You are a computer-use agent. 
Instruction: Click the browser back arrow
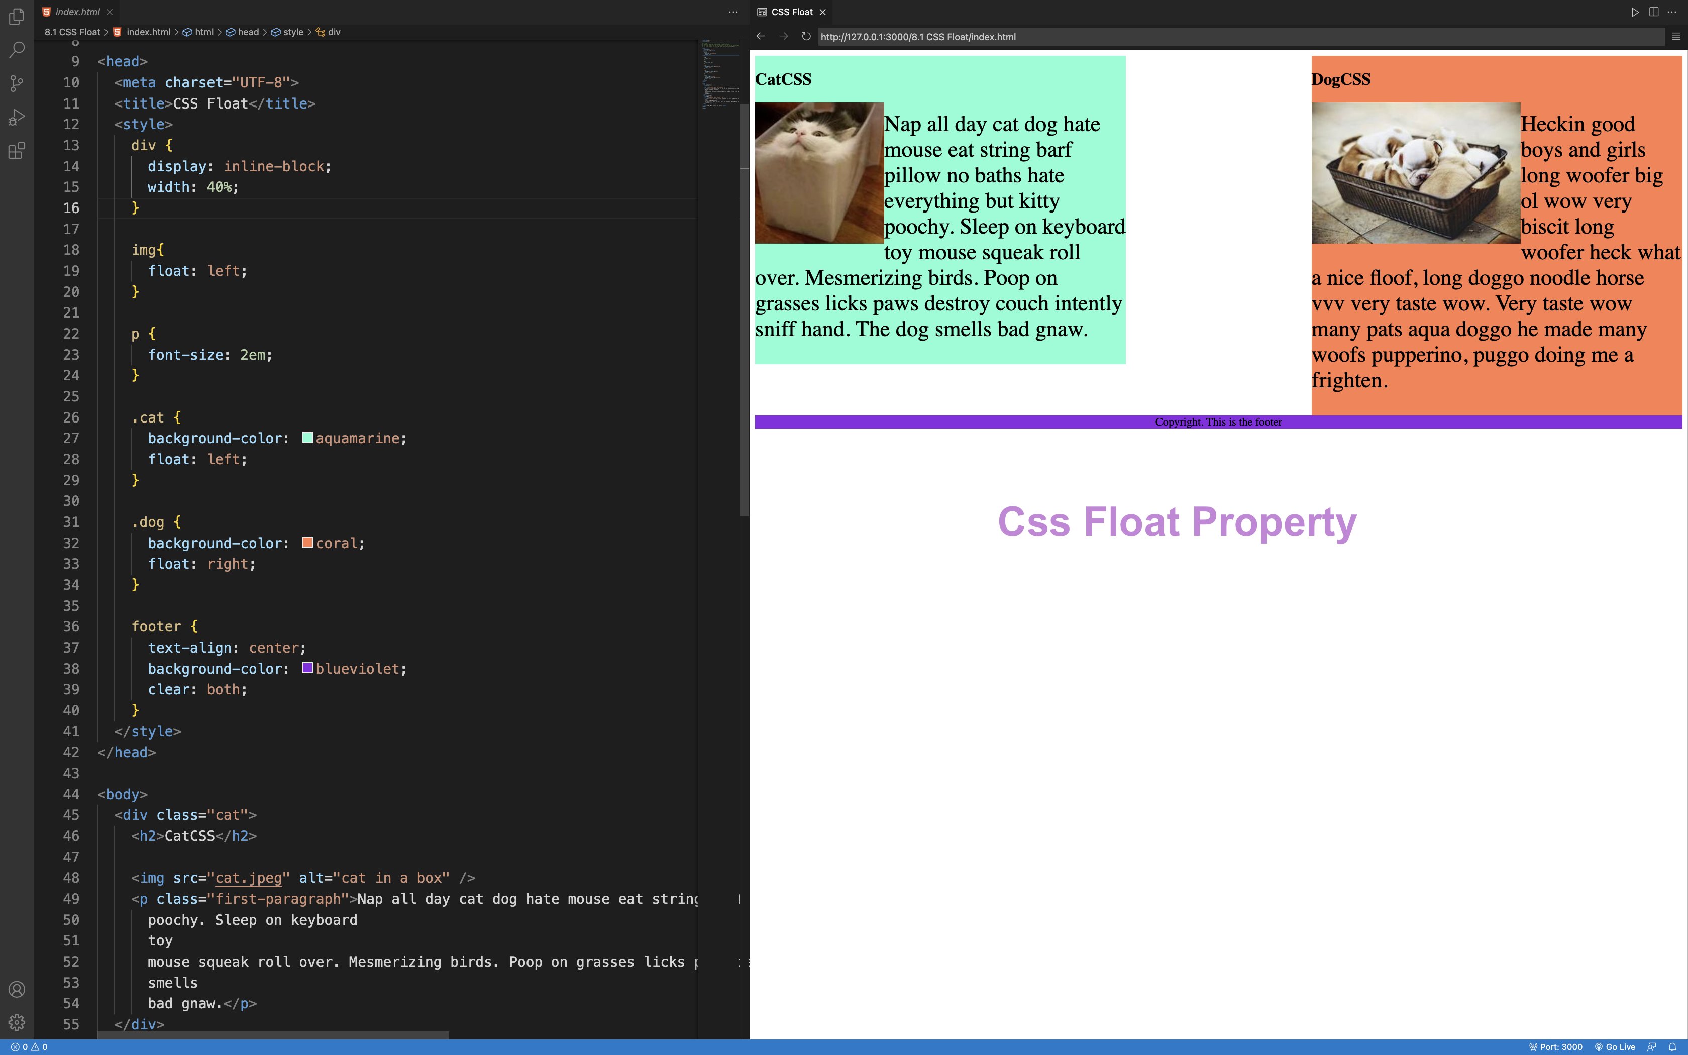coord(761,36)
